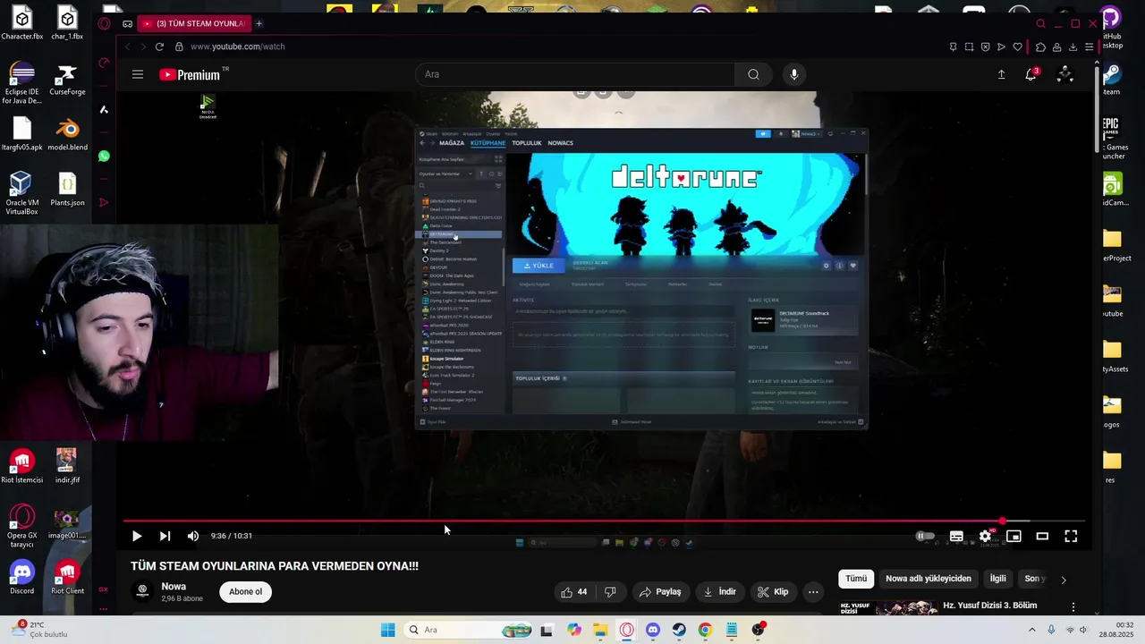Toggle theater mode view
Image resolution: width=1145 pixels, height=644 pixels.
[x=1042, y=536]
